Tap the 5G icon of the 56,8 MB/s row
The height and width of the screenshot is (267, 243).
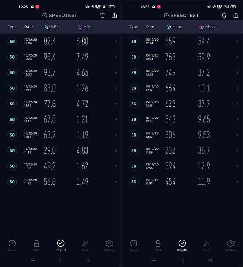[12, 182]
